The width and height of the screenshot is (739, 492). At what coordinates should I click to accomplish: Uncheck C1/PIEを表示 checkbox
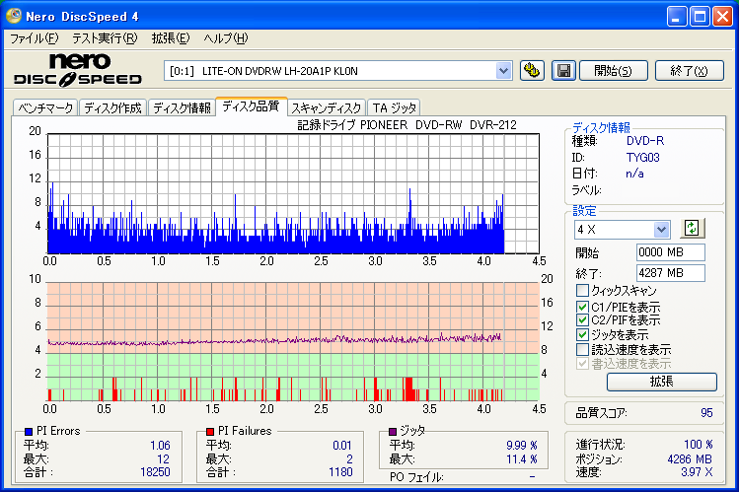[582, 307]
